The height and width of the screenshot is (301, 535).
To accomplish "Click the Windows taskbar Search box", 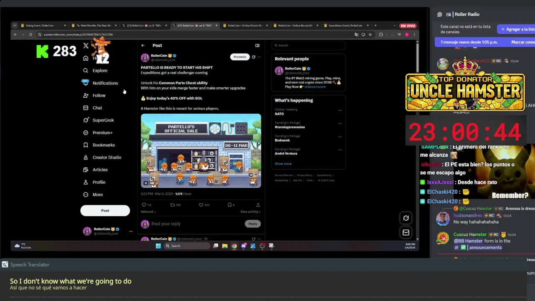I will tap(187, 246).
